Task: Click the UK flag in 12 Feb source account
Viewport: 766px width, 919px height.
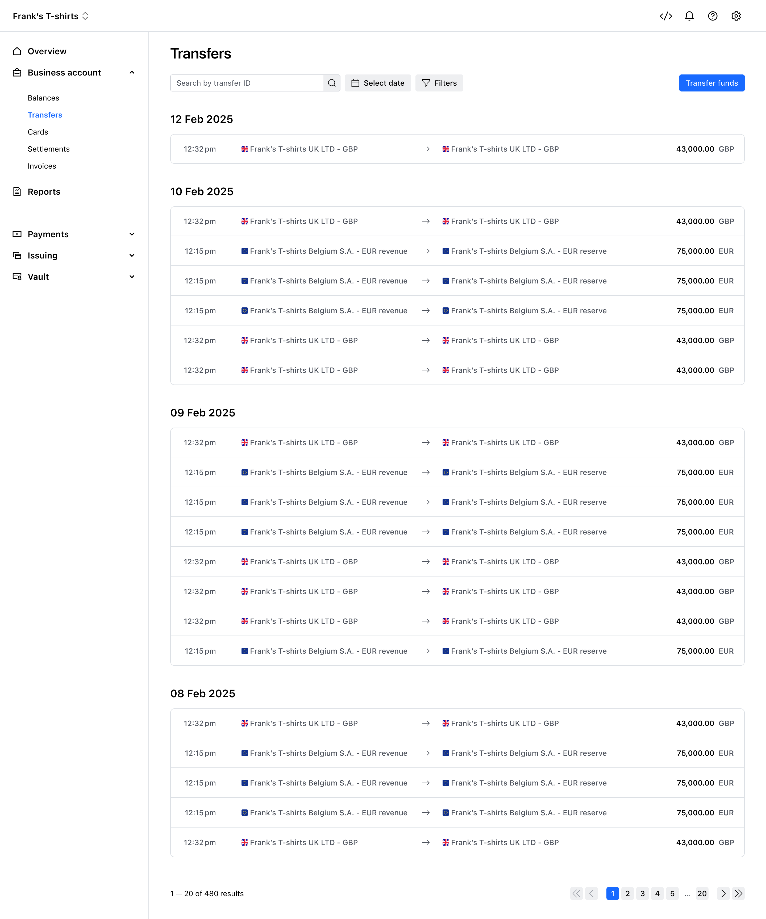Action: pos(245,149)
